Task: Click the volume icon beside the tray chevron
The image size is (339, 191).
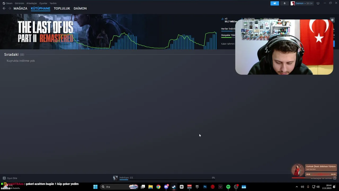Action: point(302,187)
